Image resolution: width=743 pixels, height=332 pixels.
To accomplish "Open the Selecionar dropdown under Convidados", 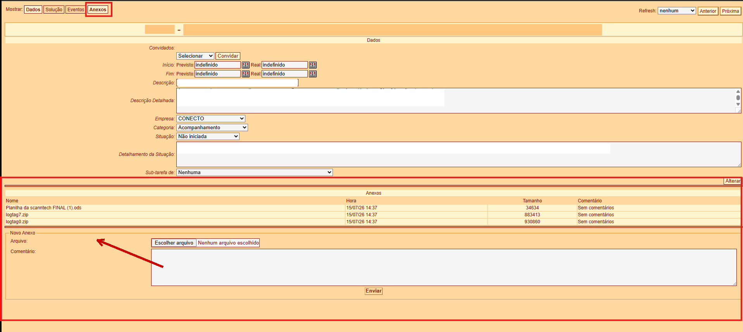I will 195,56.
